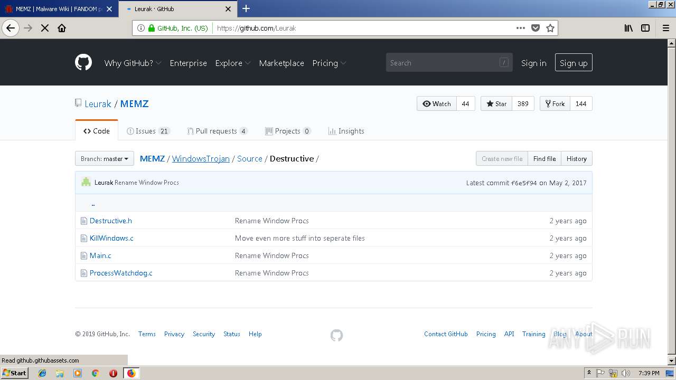Screen dimensions: 676x380
Task: Open the f6e5f94 commit hash link
Action: 524,183
